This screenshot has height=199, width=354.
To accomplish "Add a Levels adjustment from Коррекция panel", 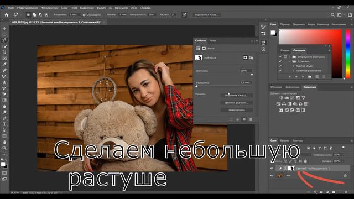I will pyautogui.click(x=287, y=98).
